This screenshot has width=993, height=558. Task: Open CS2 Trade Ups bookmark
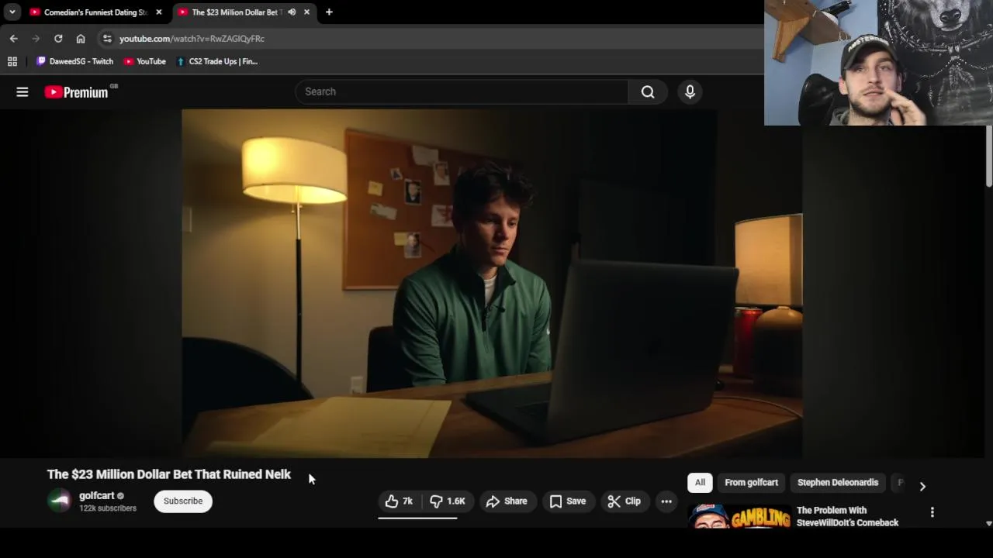point(217,61)
